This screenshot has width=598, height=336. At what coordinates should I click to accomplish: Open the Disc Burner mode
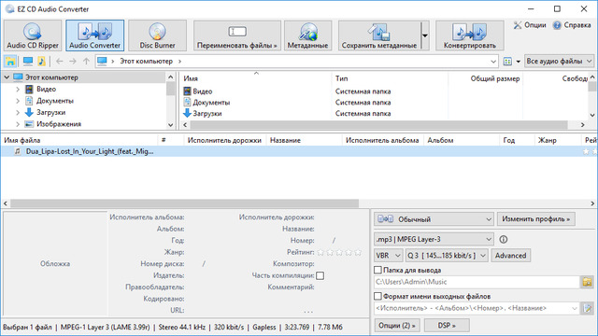[157, 35]
